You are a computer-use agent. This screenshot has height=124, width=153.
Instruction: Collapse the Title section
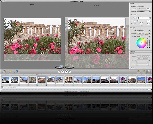point(130,54)
